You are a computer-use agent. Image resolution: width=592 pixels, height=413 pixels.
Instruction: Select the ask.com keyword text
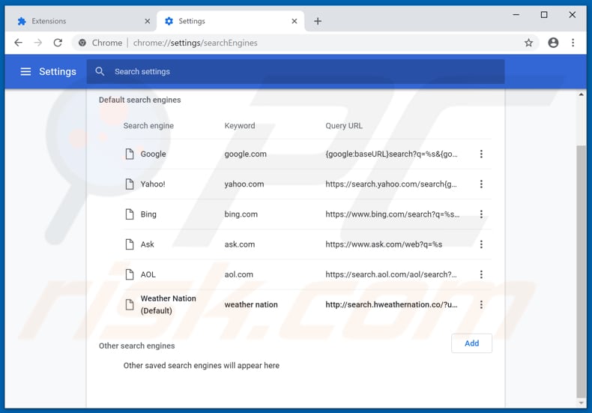point(239,244)
